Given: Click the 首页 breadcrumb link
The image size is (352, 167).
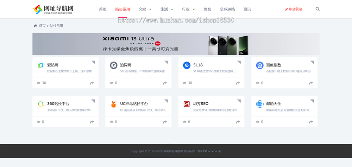Looking at the screenshot, I should click(42, 26).
